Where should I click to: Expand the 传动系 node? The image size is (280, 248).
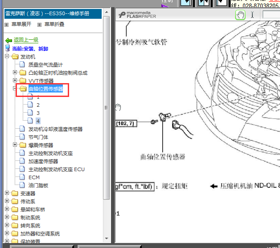(x=7, y=201)
